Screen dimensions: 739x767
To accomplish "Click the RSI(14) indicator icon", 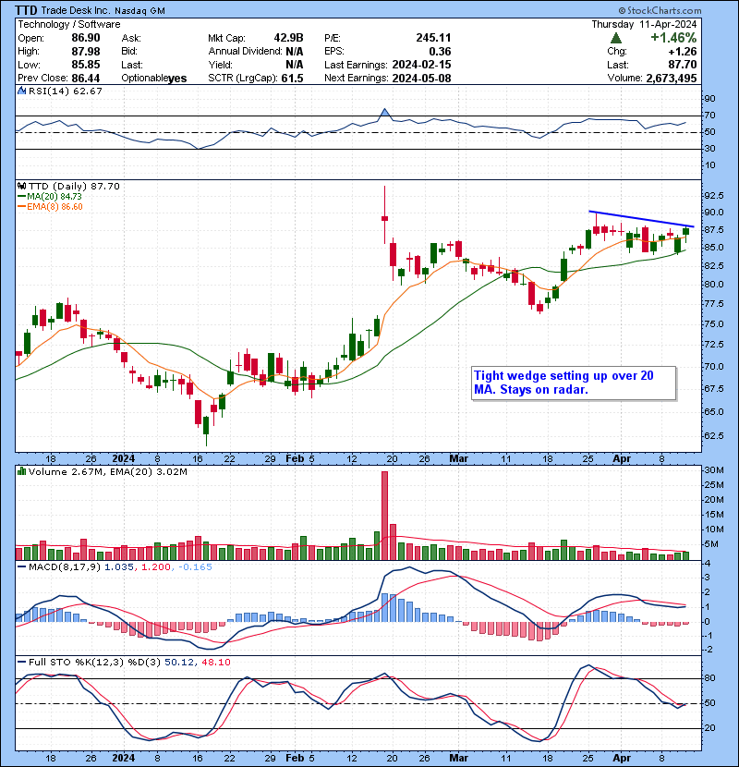I will click(21, 91).
